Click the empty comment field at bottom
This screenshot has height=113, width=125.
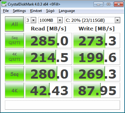pos(62,105)
